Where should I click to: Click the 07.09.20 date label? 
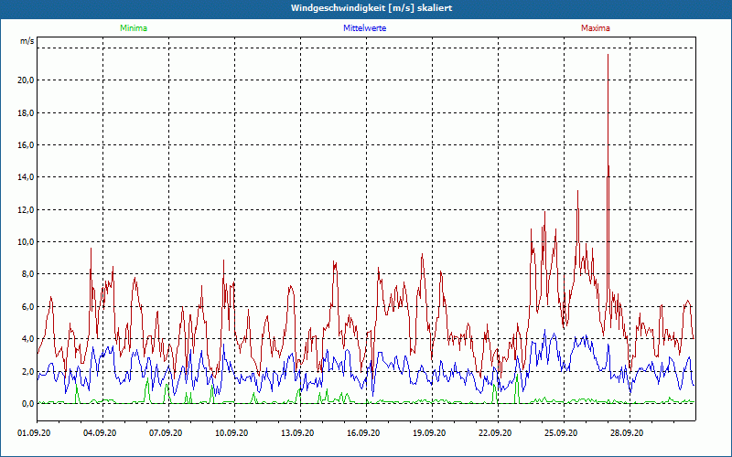(x=166, y=433)
